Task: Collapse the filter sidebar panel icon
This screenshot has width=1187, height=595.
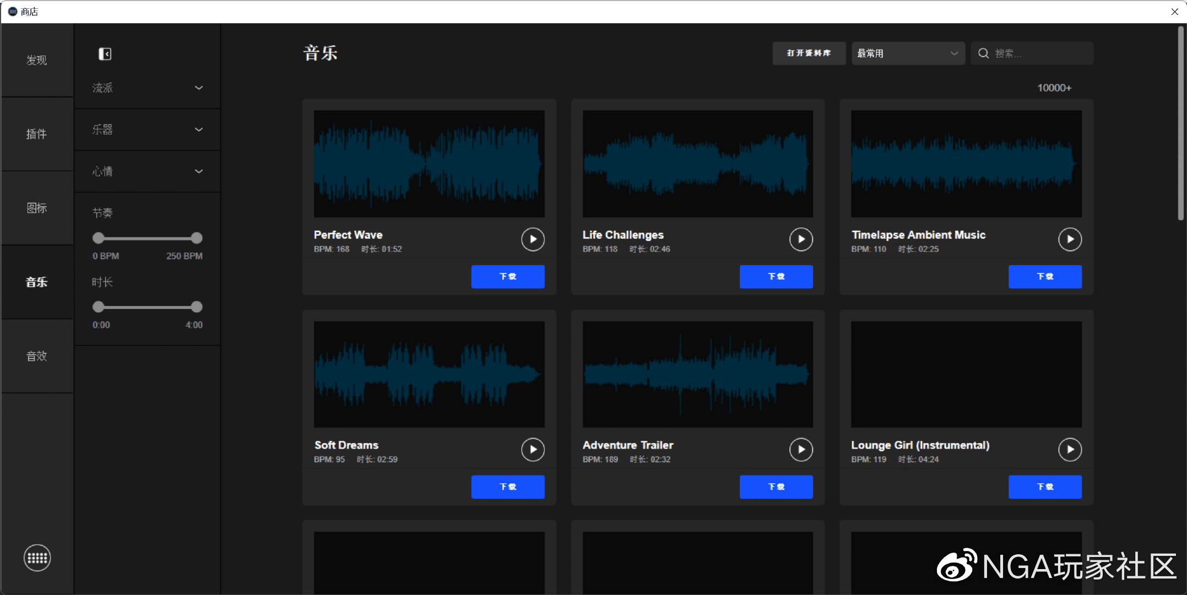Action: 105,53
